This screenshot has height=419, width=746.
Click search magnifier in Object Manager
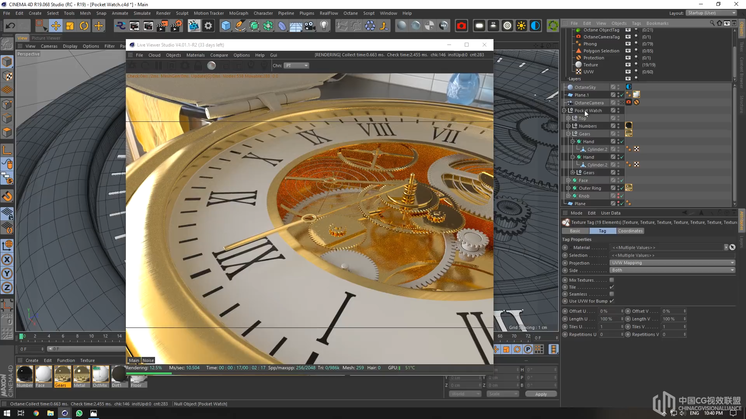712,23
